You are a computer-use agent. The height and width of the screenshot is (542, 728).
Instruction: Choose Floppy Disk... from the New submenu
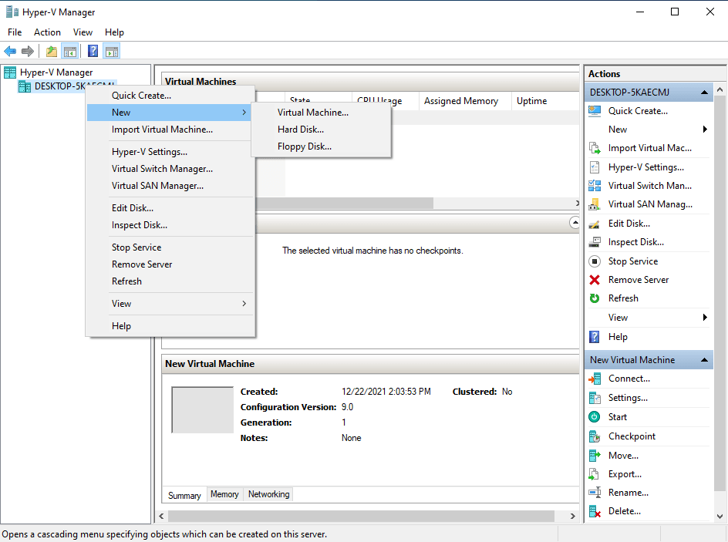tap(322, 146)
